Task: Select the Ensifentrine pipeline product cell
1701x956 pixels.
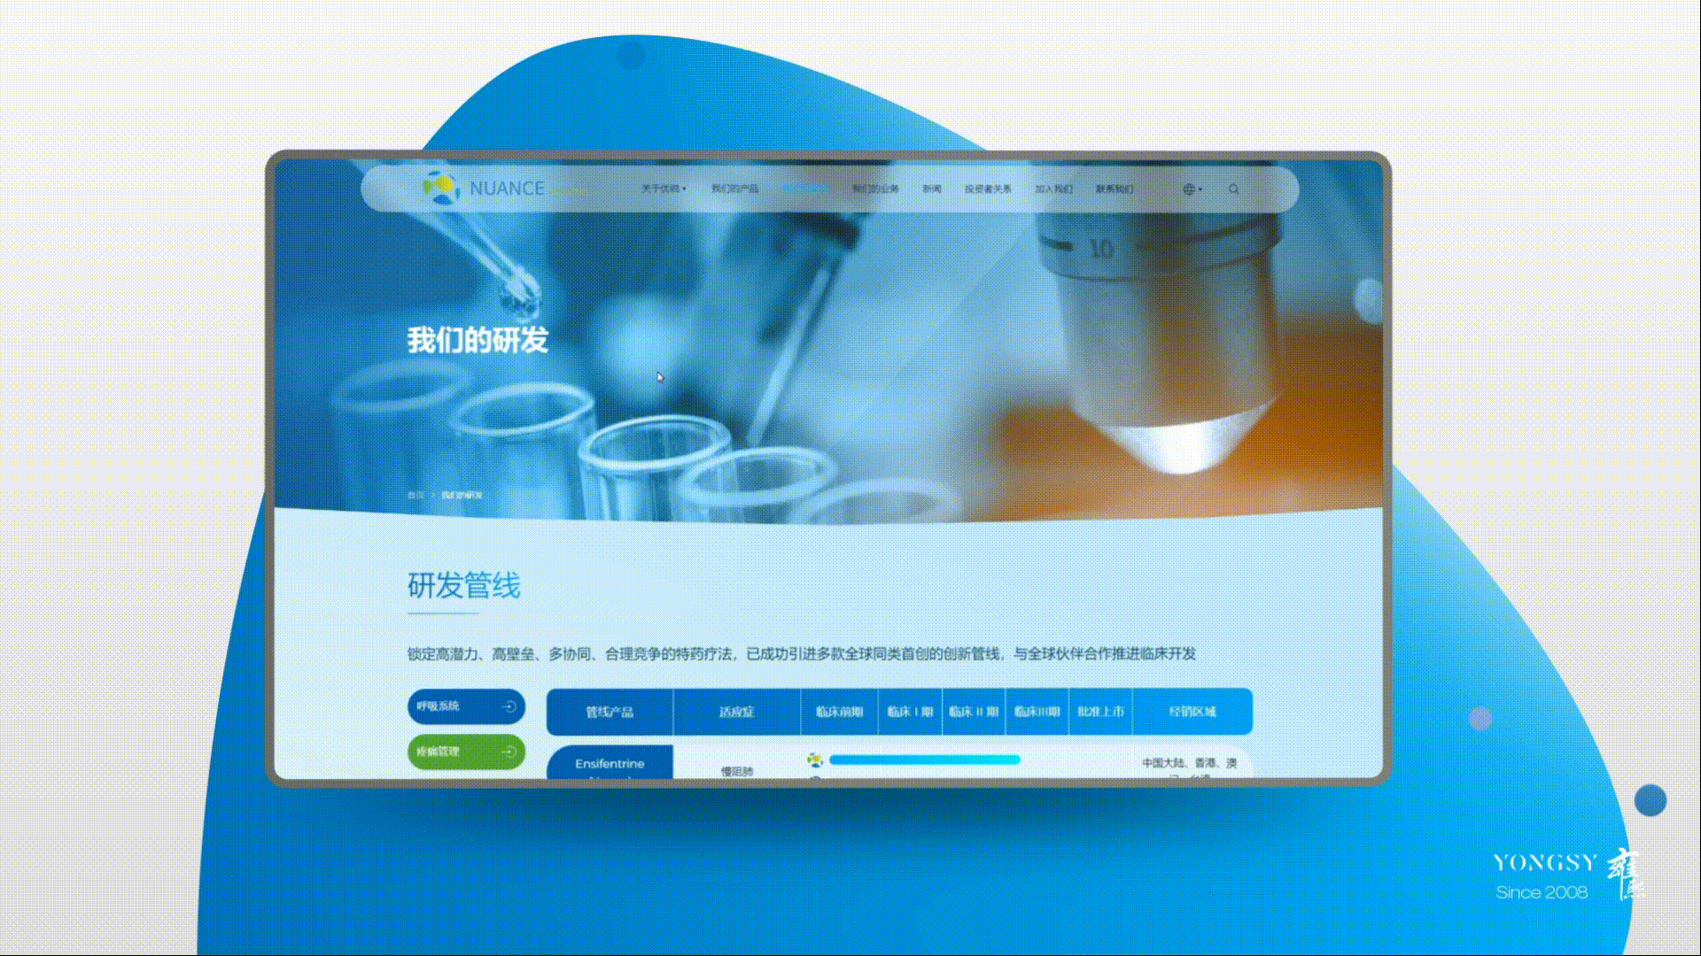Action: (610, 763)
